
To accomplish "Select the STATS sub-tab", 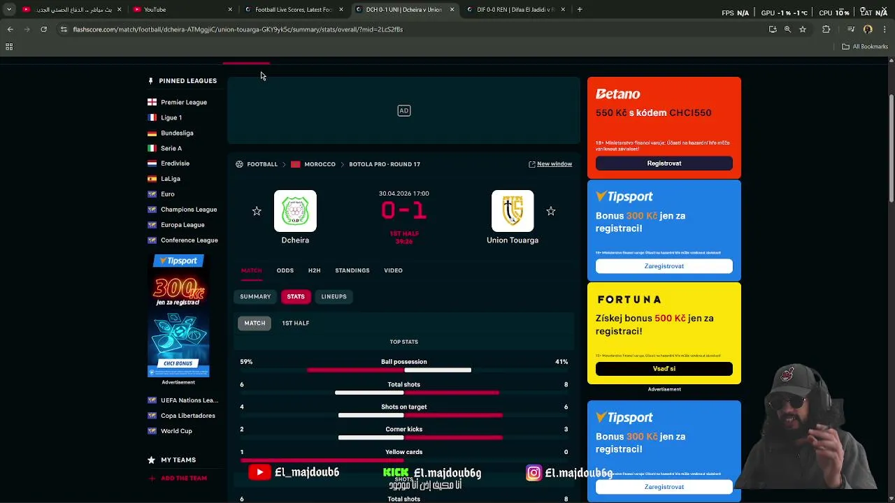I will click(x=296, y=297).
